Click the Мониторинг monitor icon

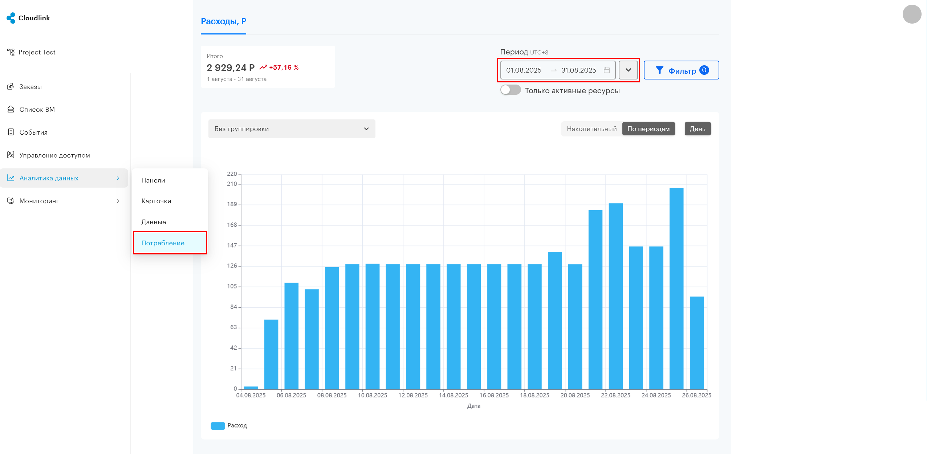point(11,201)
